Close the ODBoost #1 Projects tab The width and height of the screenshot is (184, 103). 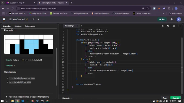tap(34, 3)
